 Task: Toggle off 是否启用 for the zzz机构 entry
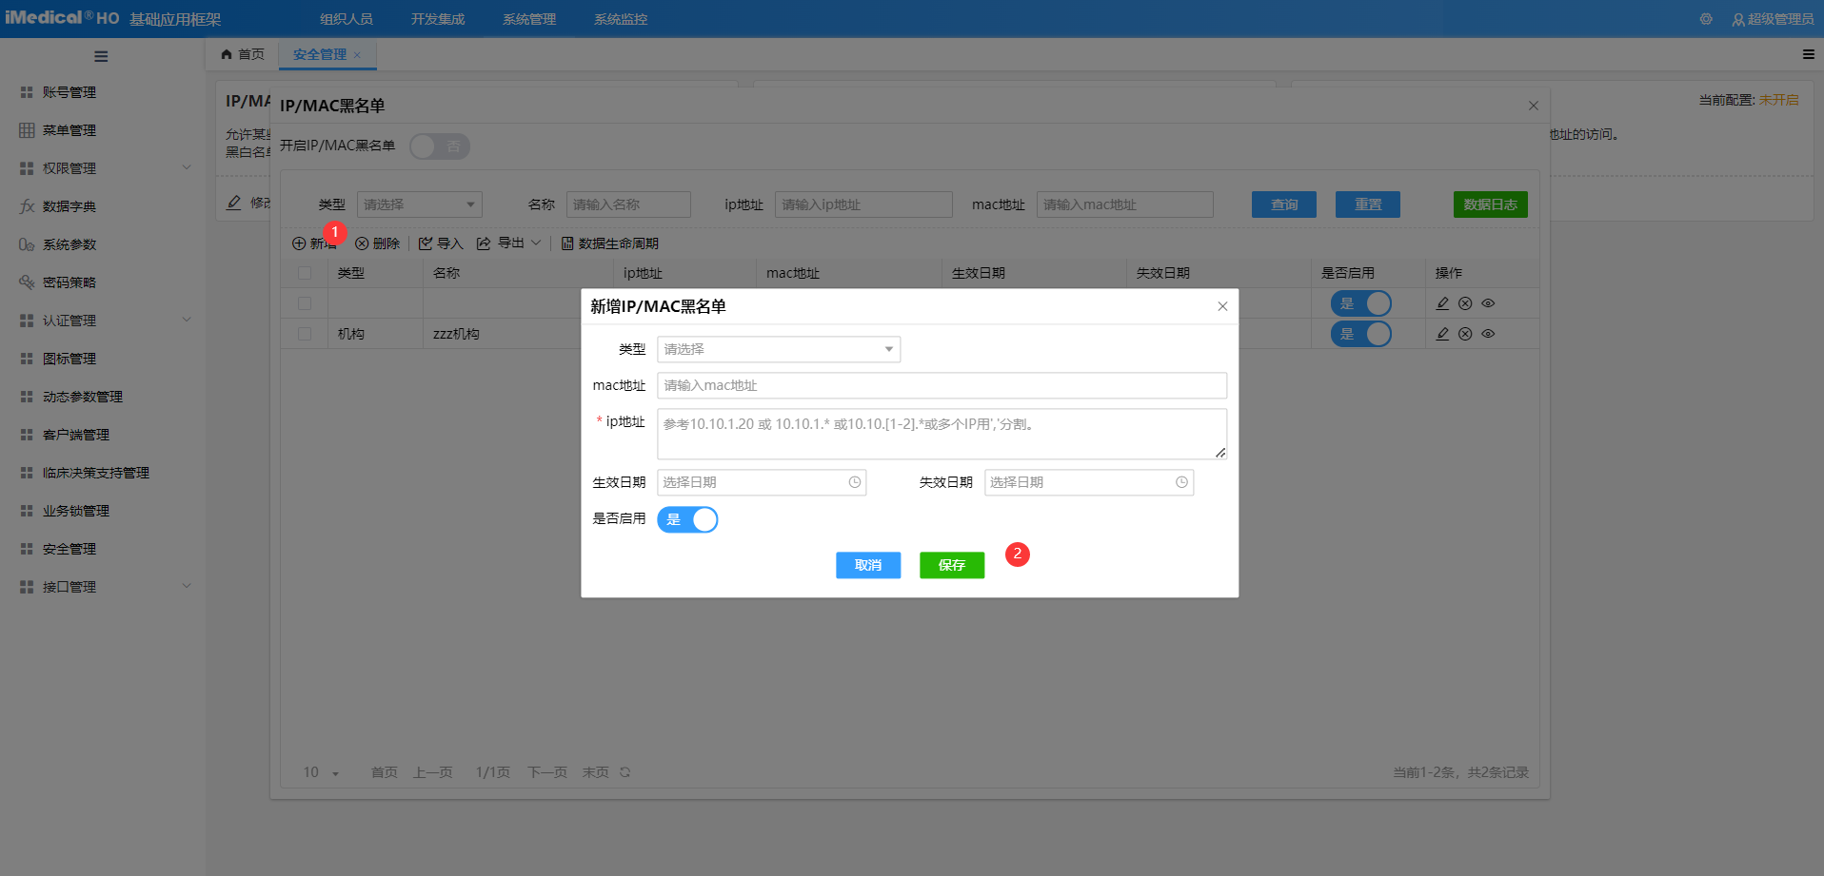point(1360,334)
